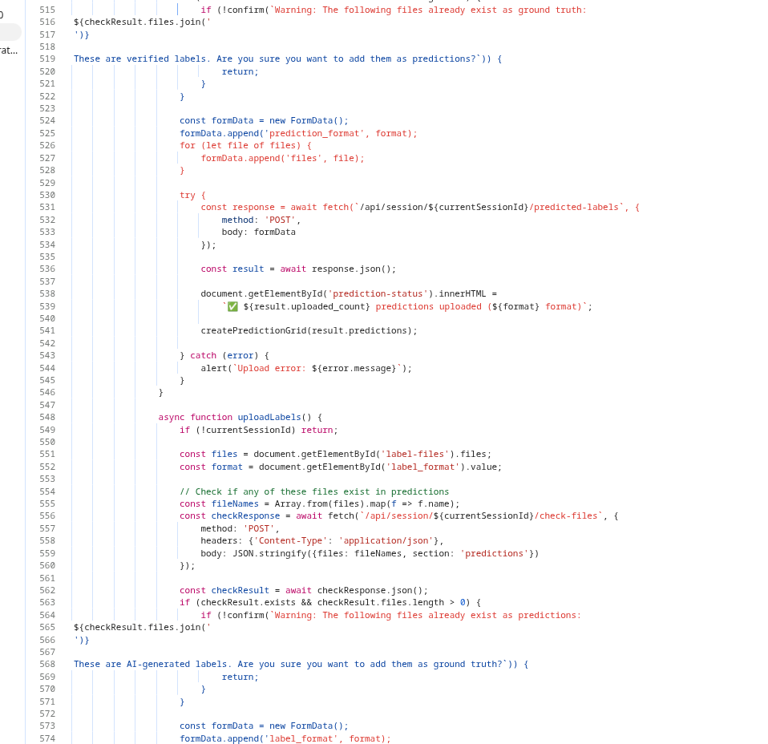Click "formData.append('label_format', format);" line
The image size is (768, 744).
(285, 738)
